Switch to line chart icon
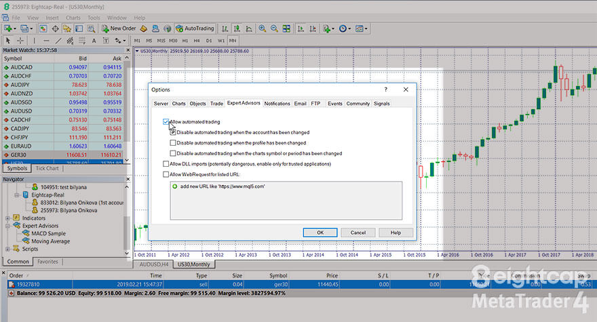This screenshot has width=597, height=322. coord(249,28)
